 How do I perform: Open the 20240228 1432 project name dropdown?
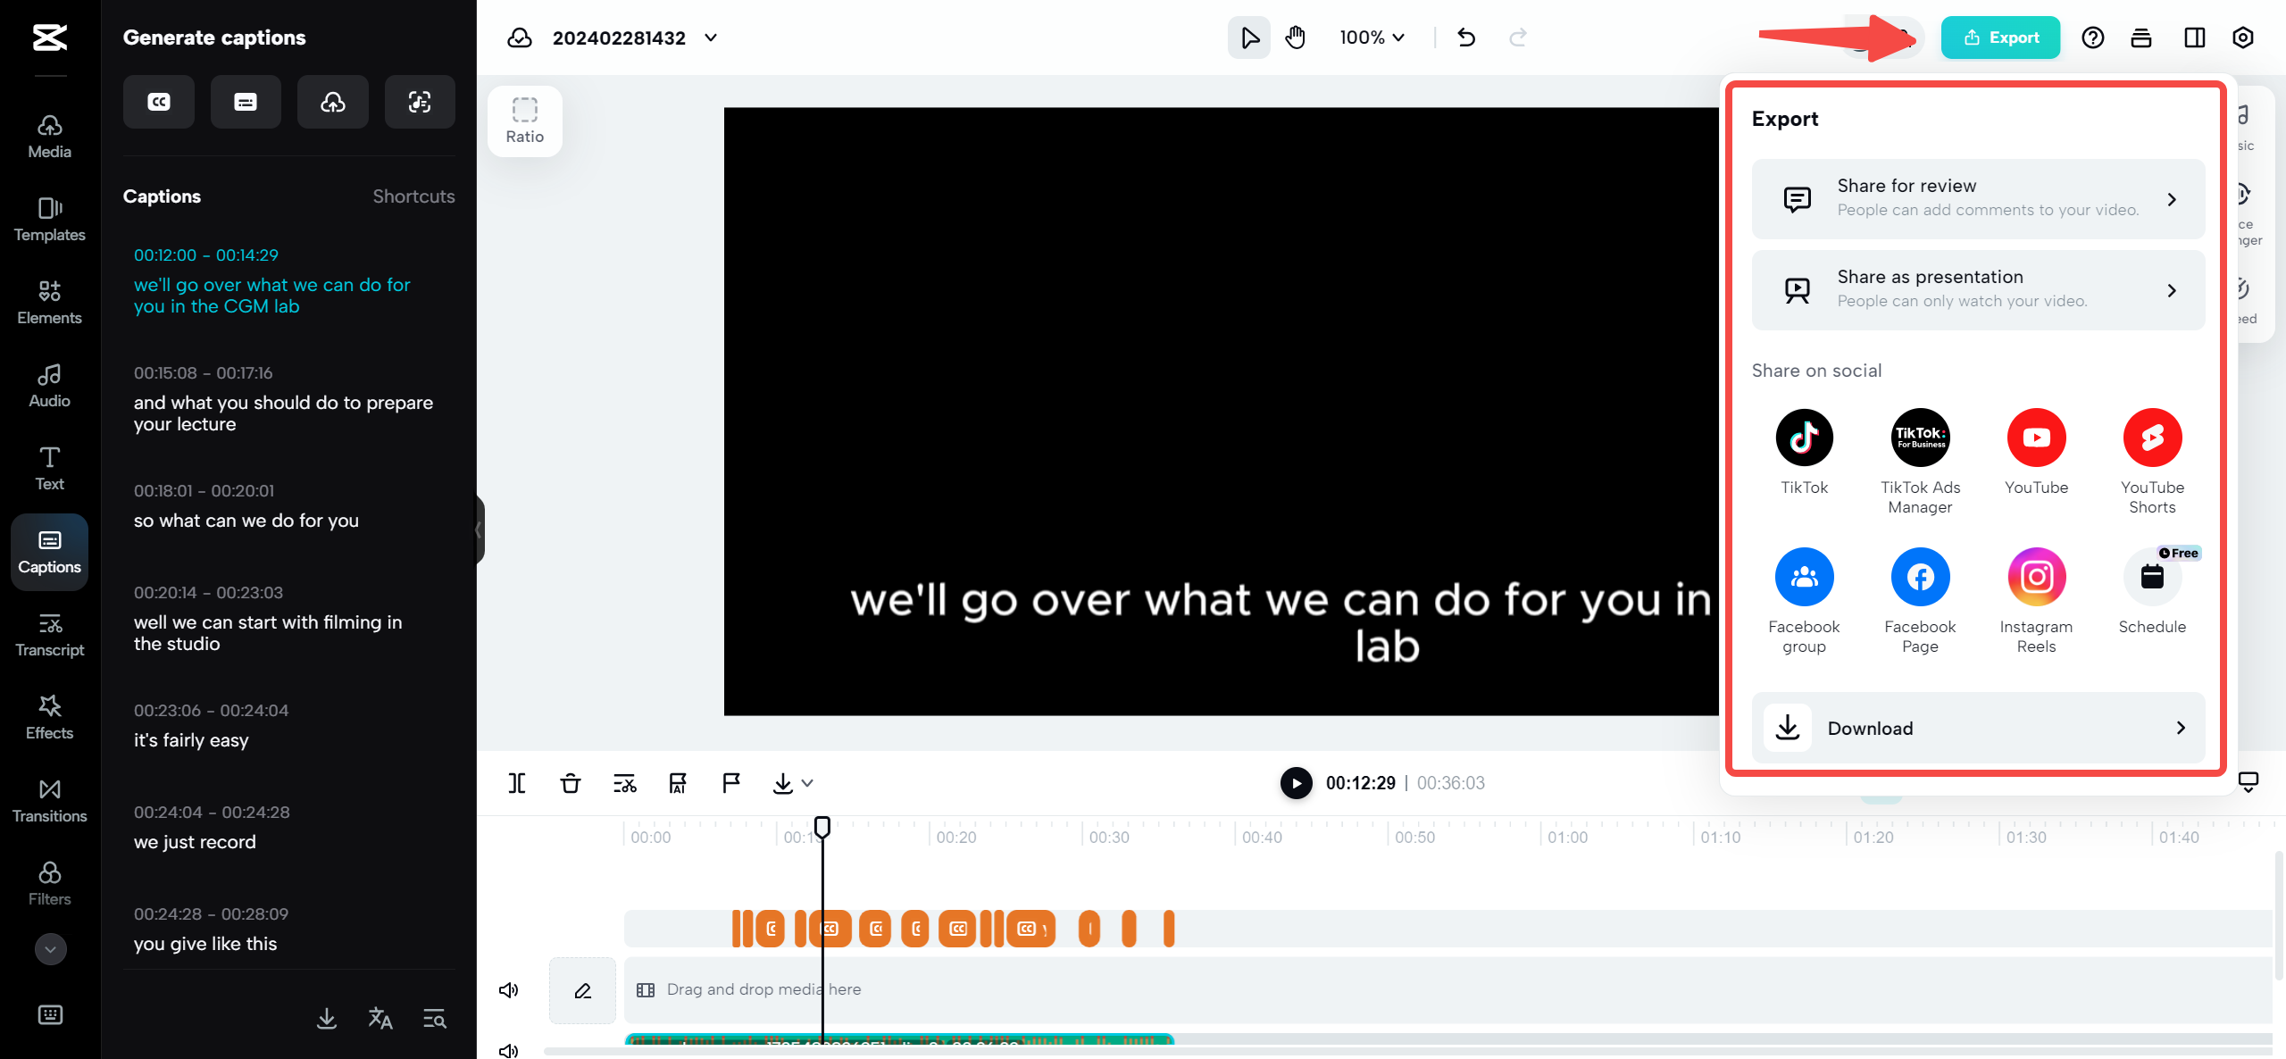point(710,38)
